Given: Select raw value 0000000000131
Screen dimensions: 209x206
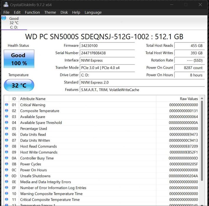Looking at the screenshot, I should tap(184, 111).
